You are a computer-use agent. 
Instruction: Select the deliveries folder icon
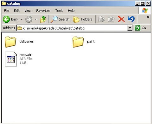[10, 42]
